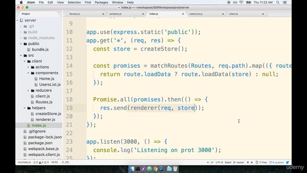Viewport: 307px width, 173px height.
Task: Collapse the client folder
Action: pyautogui.click(x=24, y=61)
